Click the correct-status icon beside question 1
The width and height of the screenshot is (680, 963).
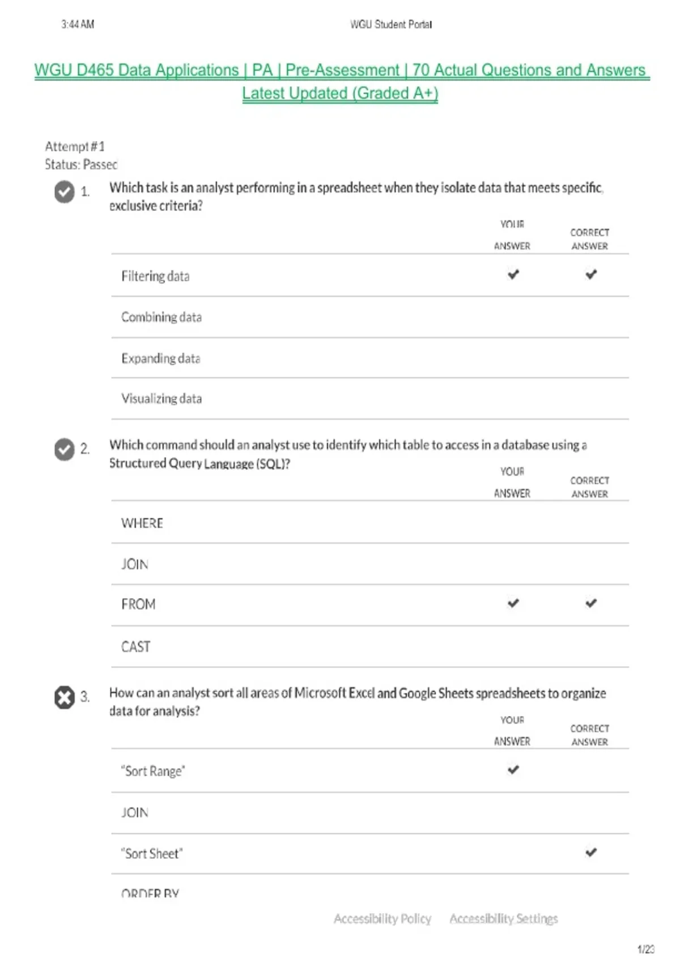point(65,191)
